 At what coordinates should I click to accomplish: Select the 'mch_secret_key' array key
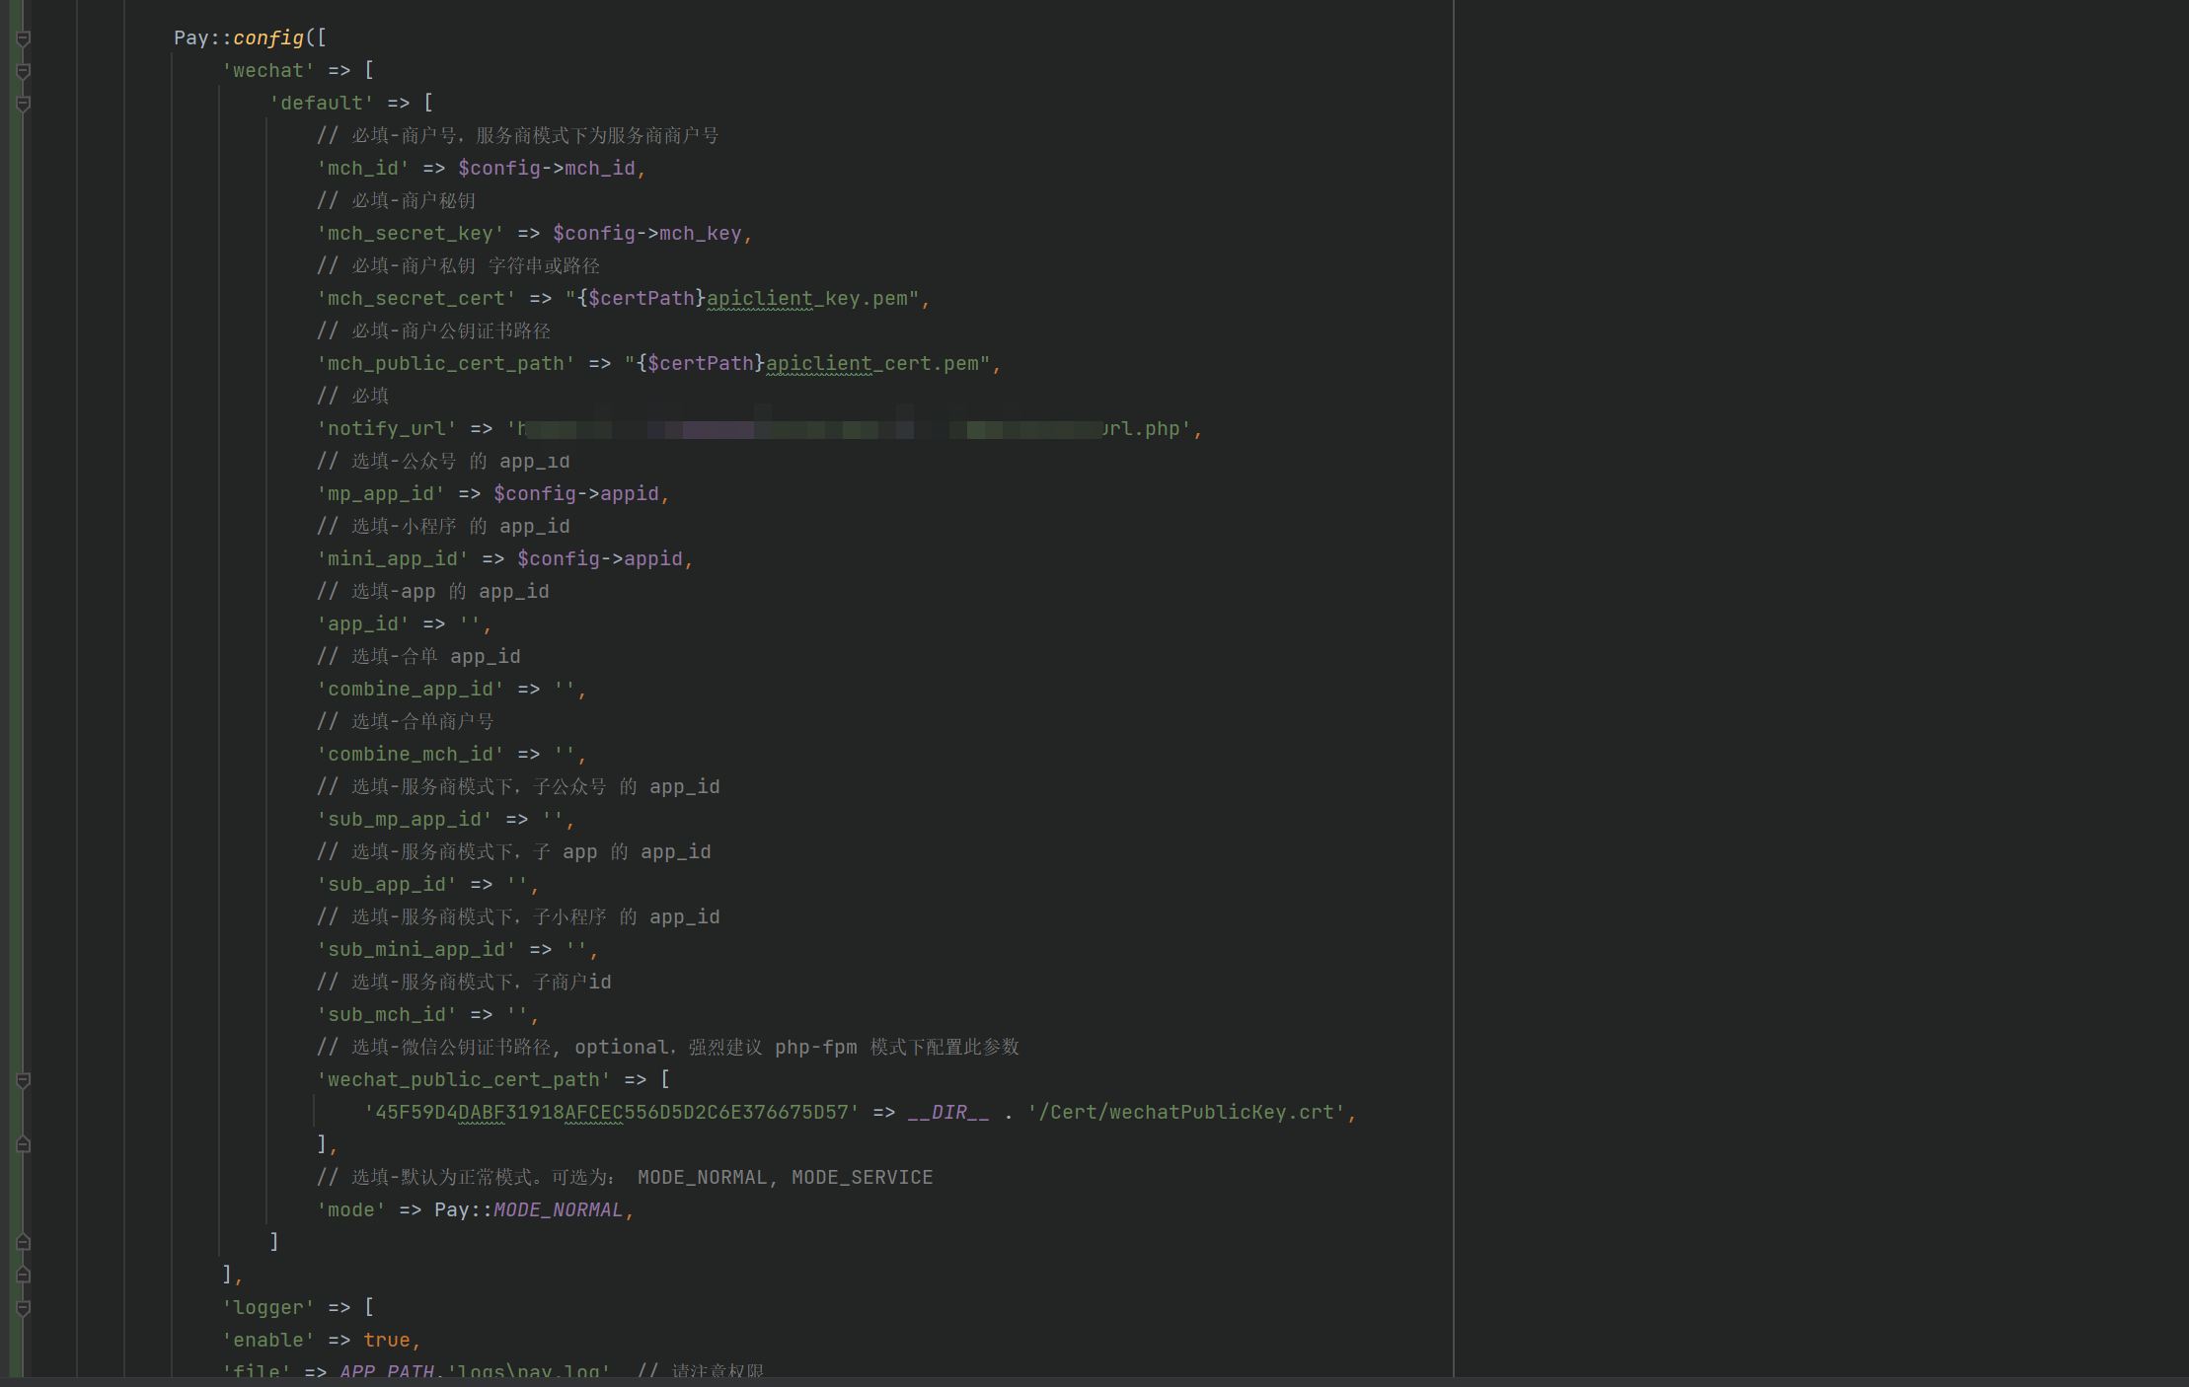[x=410, y=233]
